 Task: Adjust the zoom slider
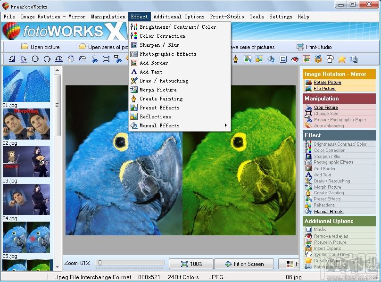click(99, 263)
